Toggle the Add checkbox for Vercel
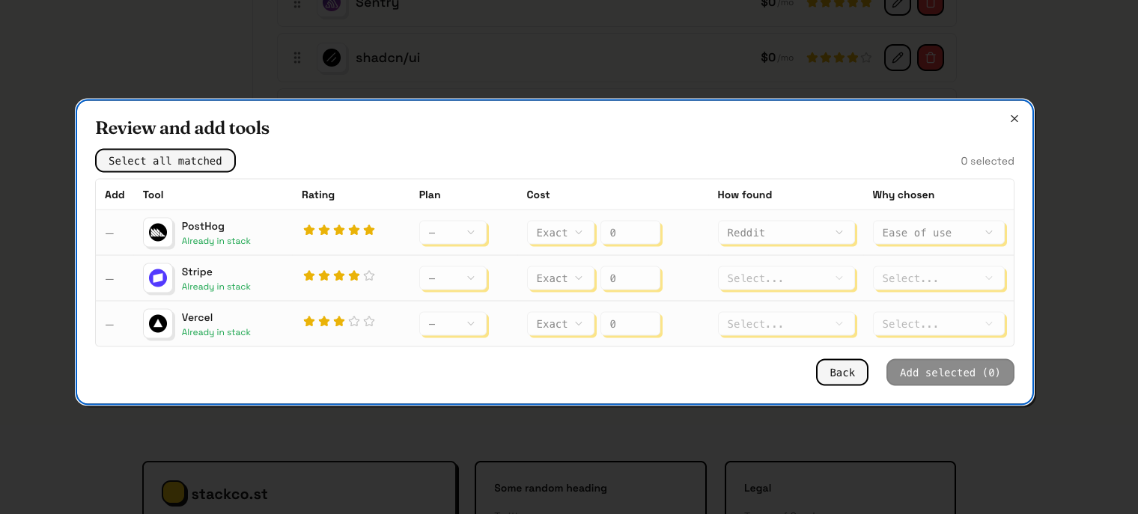 click(x=109, y=324)
